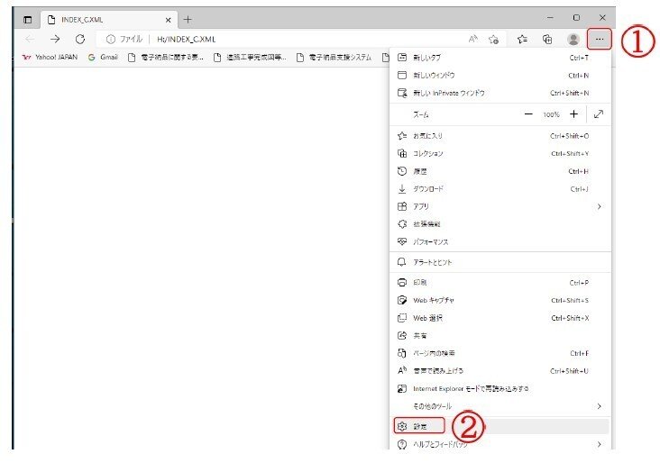Open コレクション from the menu
Viewport: 660px width, 472px height.
click(500, 153)
